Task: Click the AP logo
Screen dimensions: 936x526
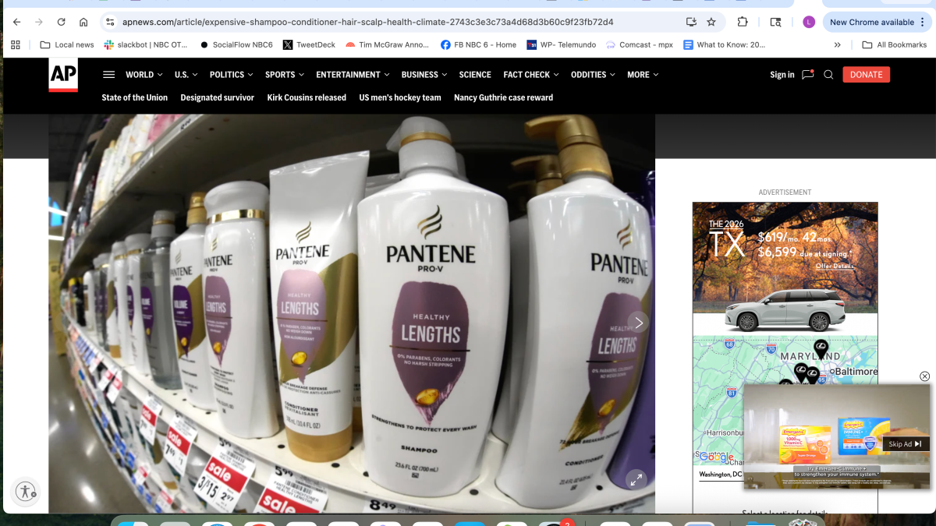Action: [62, 75]
